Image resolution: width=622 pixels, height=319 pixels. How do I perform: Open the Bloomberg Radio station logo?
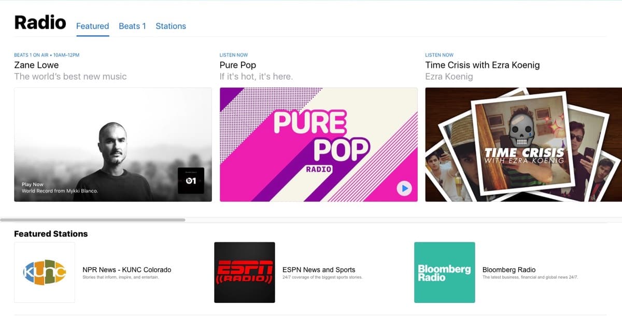tap(444, 272)
